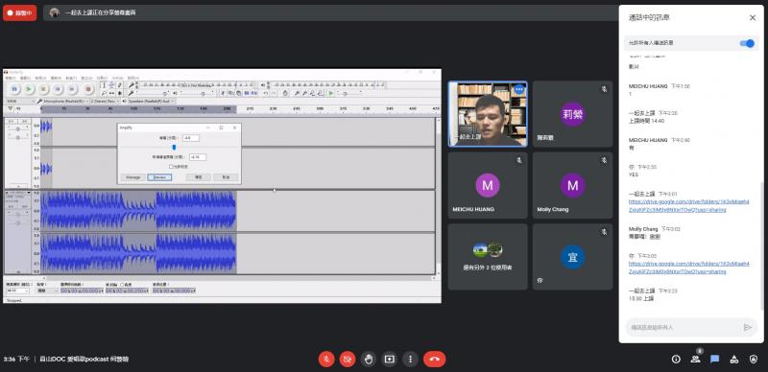Viewport: 768px width, 372px height.
Task: Click the tile showing 2 other users
Action: (x=488, y=257)
